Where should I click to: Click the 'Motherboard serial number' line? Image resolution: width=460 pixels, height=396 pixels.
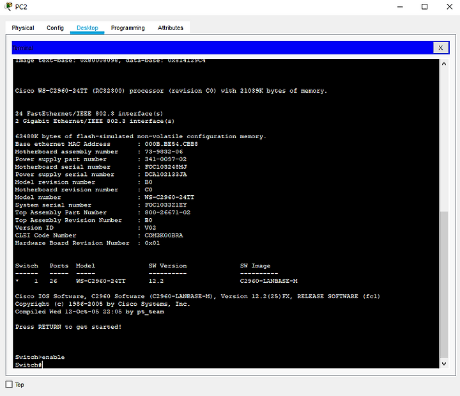click(101, 167)
